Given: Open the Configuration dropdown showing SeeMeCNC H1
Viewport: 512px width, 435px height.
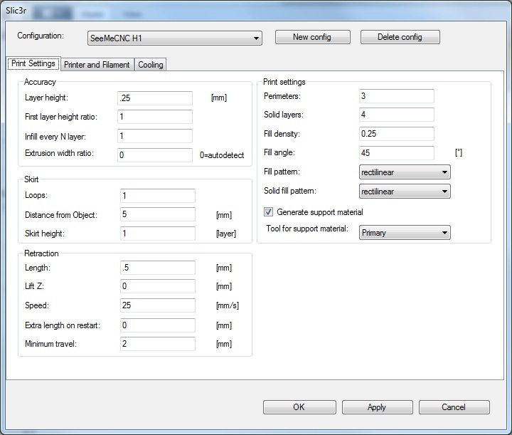Looking at the screenshot, I should [x=174, y=38].
